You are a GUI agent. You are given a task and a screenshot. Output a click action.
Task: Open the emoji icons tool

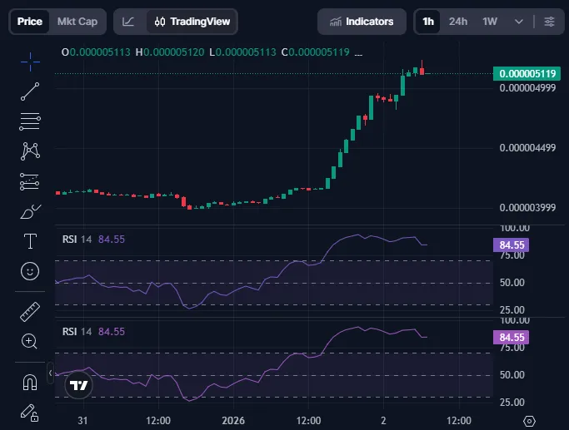point(30,271)
